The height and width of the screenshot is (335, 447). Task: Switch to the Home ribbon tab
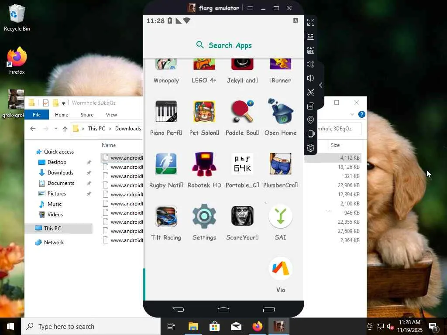tap(62, 115)
